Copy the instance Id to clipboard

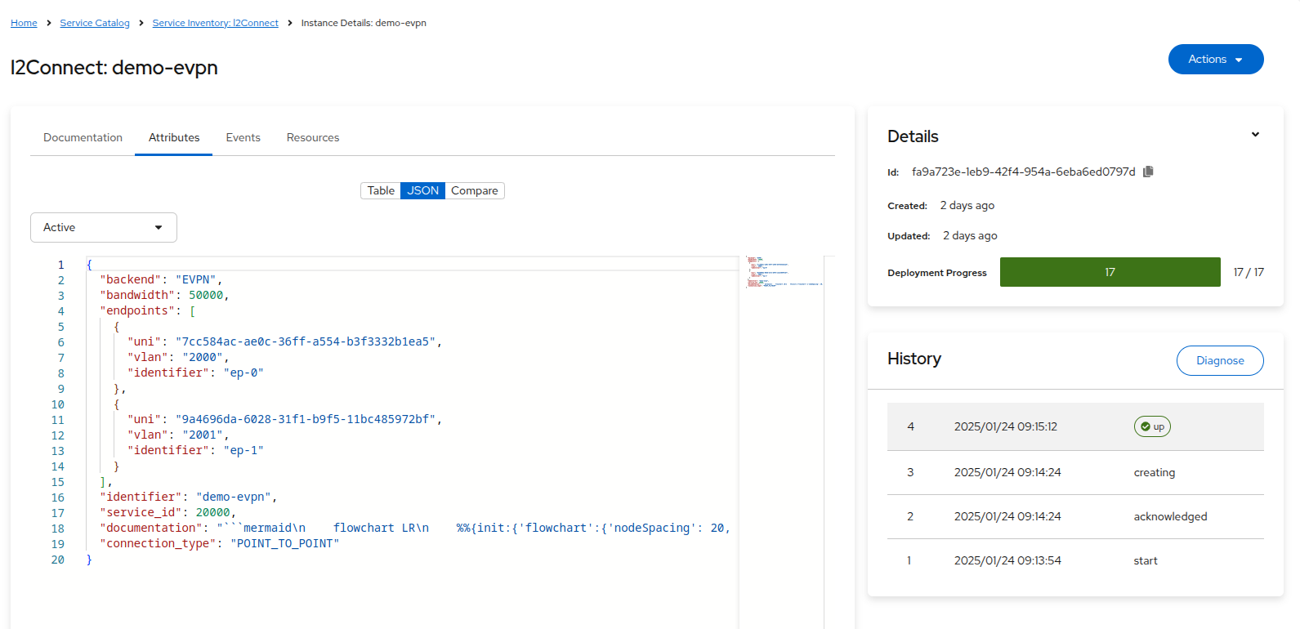pyautogui.click(x=1148, y=172)
